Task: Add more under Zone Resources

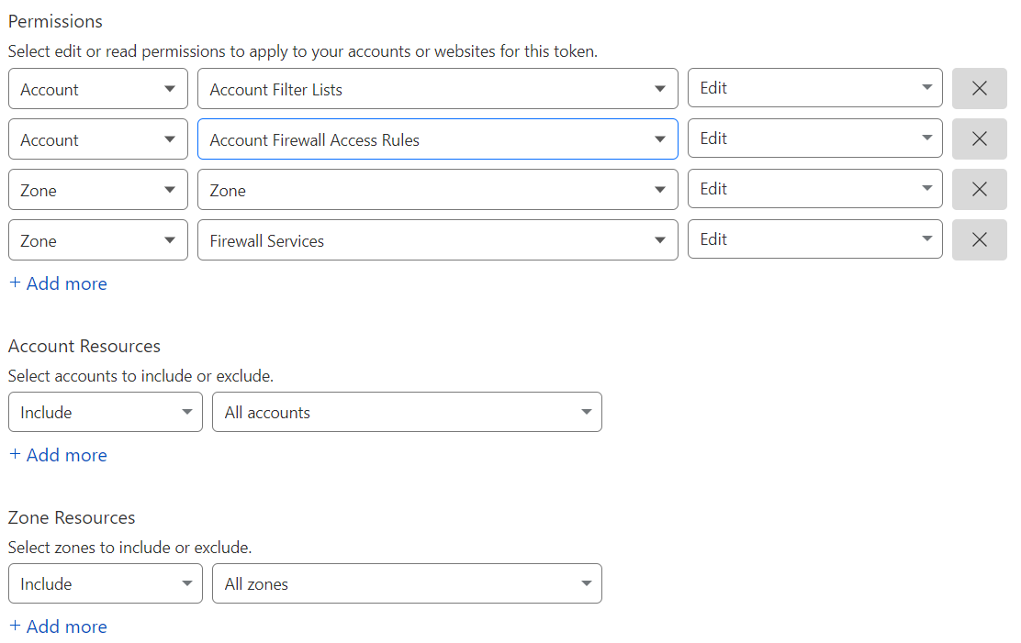Action: (x=58, y=626)
